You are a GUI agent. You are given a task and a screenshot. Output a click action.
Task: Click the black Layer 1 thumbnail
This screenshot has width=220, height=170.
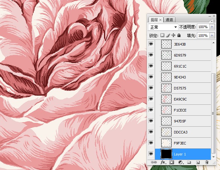(x=166, y=154)
